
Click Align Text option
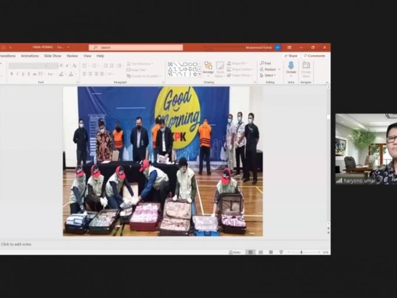point(137,70)
